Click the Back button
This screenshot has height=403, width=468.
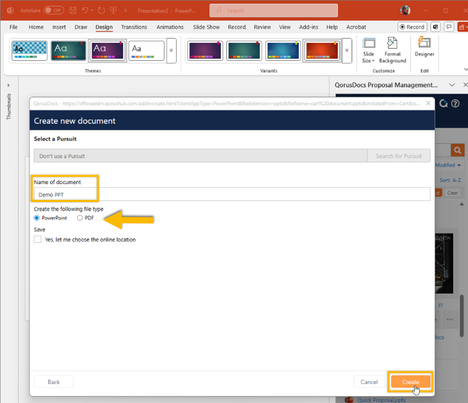[53, 382]
